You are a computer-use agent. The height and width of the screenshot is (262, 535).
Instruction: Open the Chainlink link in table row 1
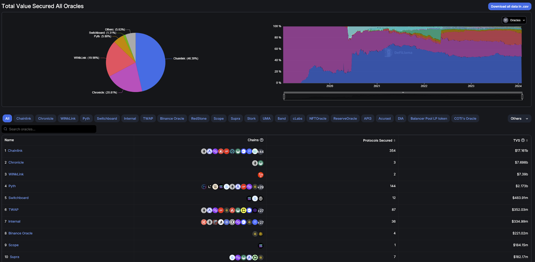coord(15,151)
